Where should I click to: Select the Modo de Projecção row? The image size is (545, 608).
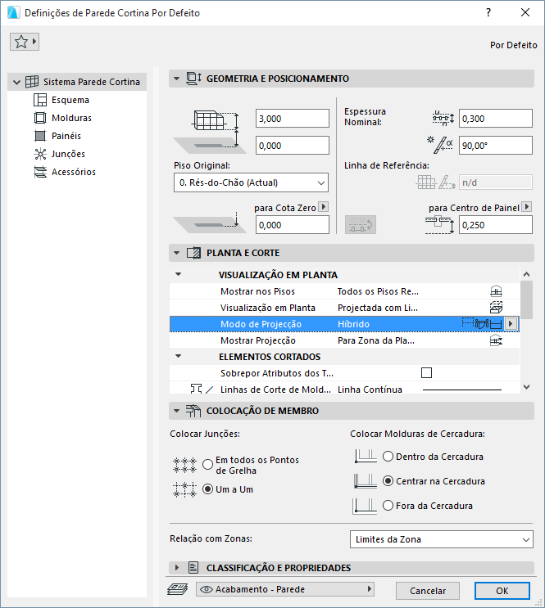coord(344,324)
